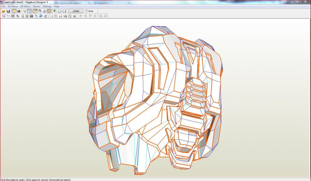Open the Help menu
Viewport: 311px width, 181px height.
(x=56, y=6)
